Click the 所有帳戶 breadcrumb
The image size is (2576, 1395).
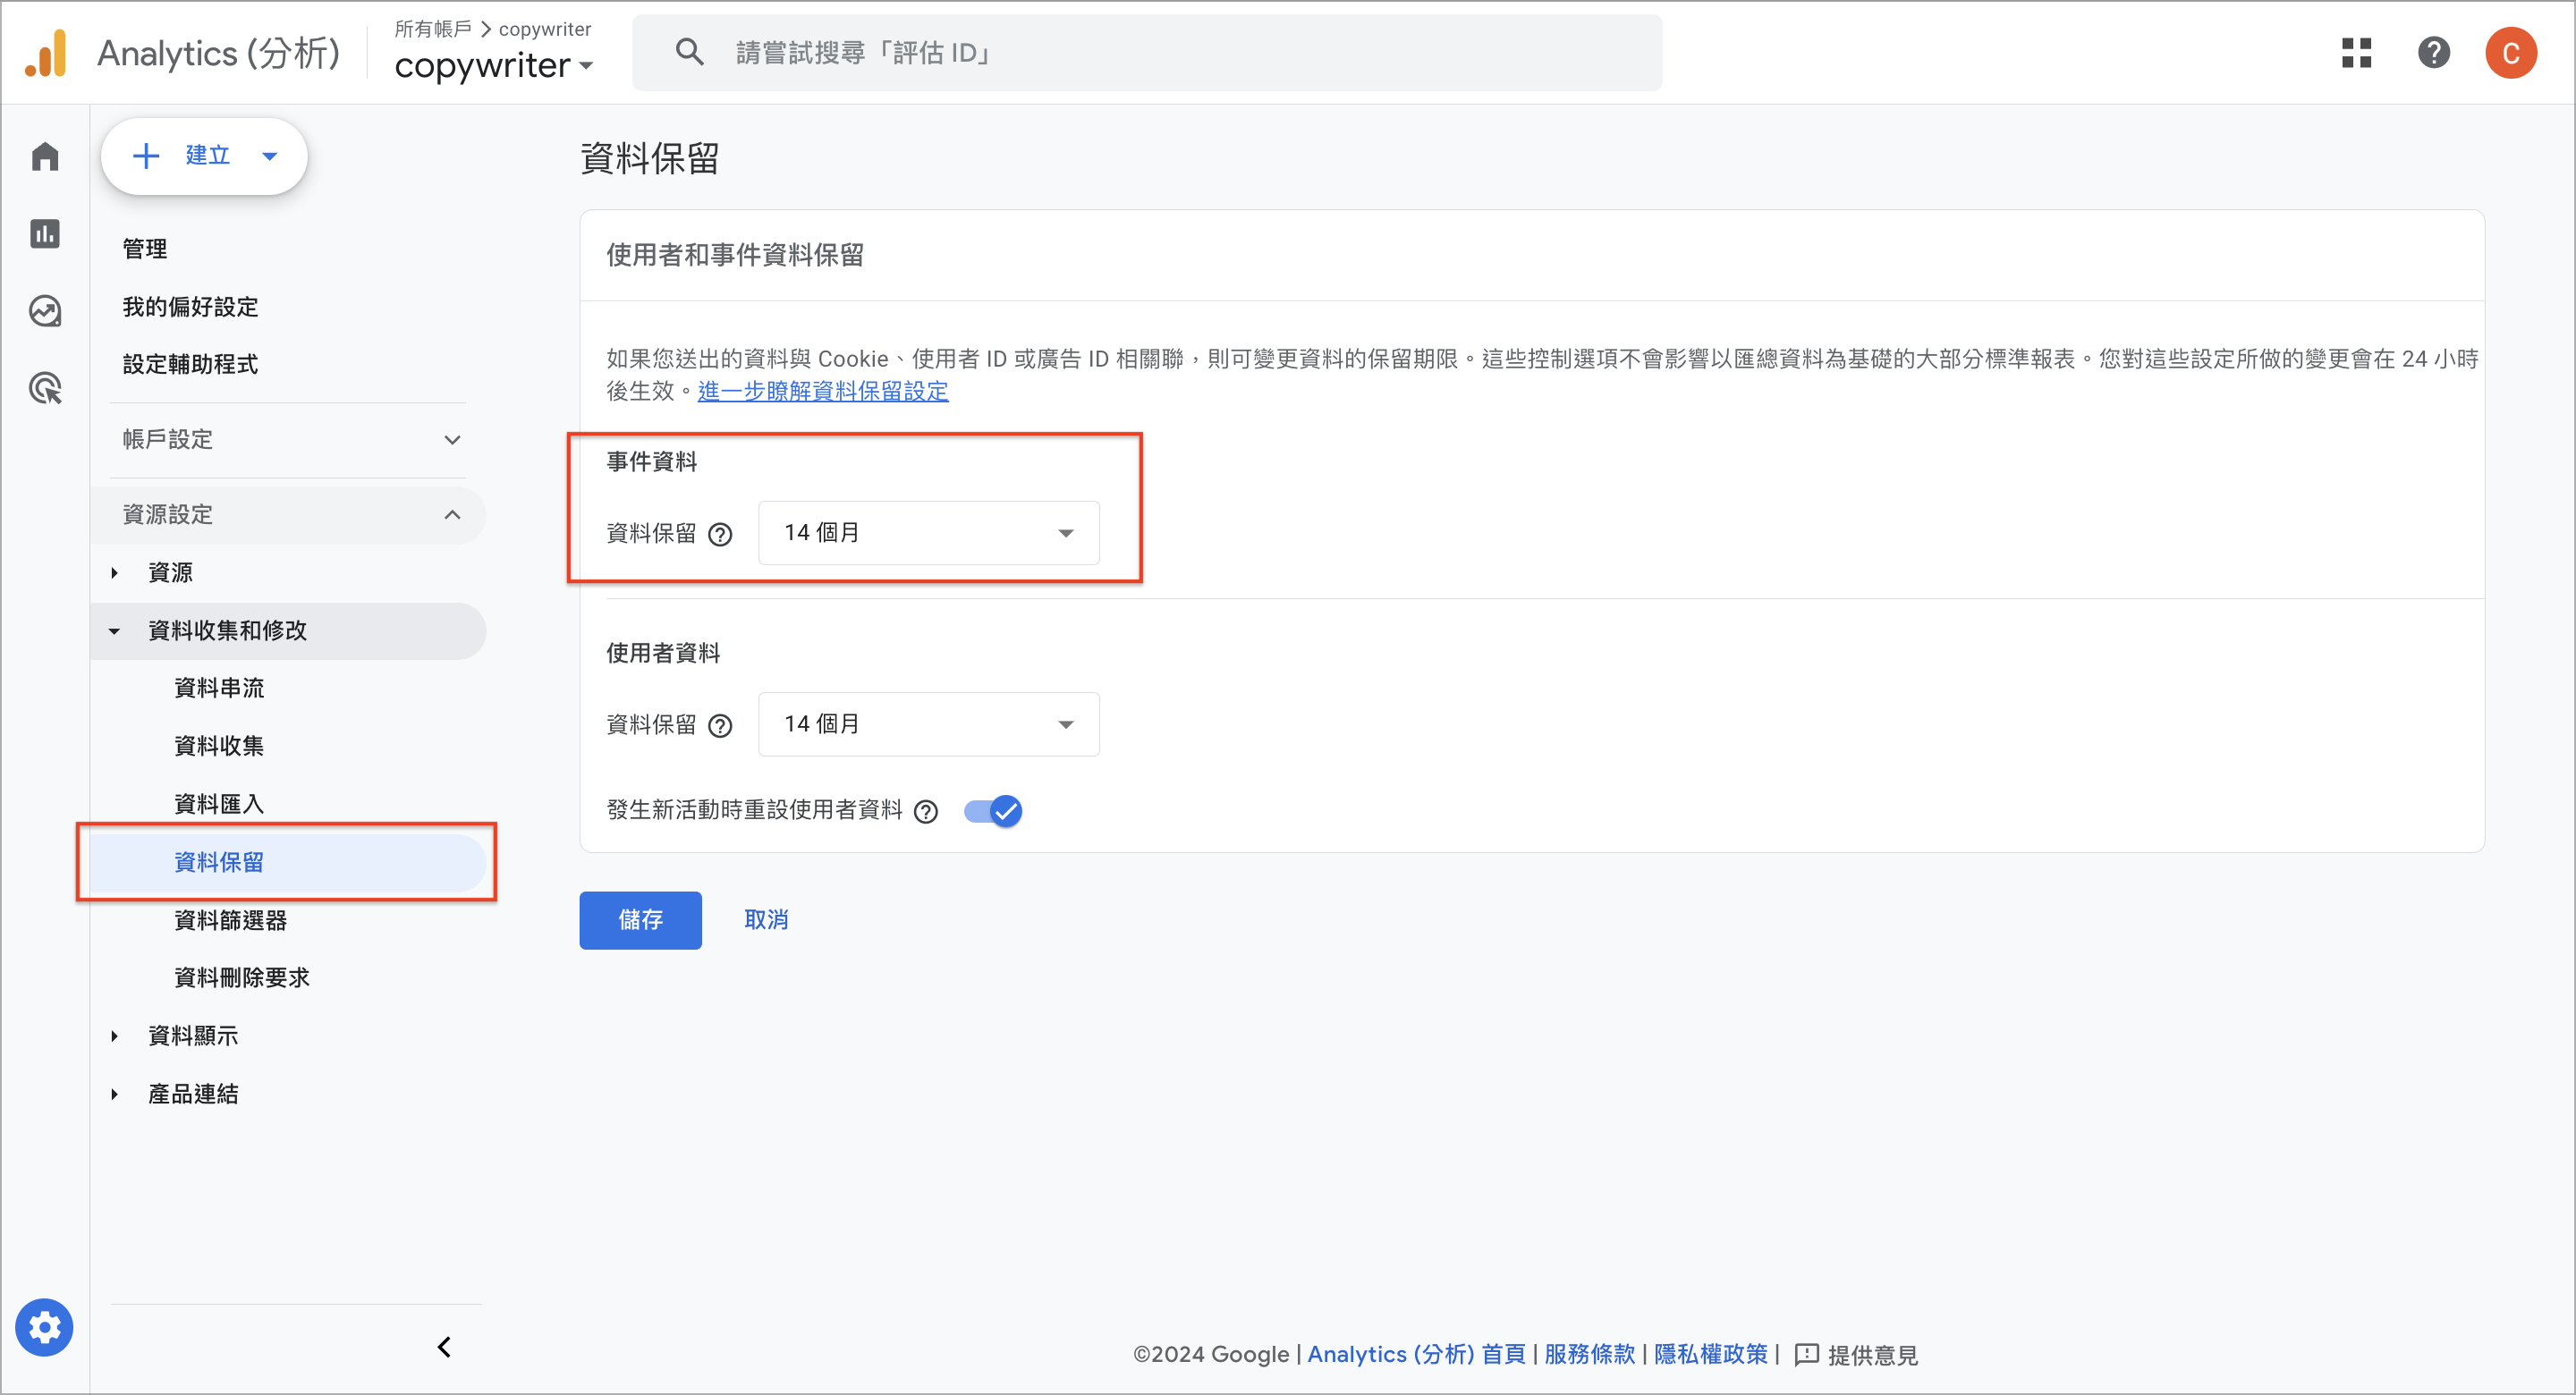click(432, 29)
